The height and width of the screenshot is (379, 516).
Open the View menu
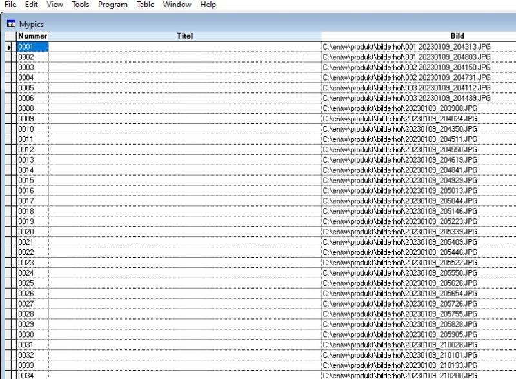[55, 5]
